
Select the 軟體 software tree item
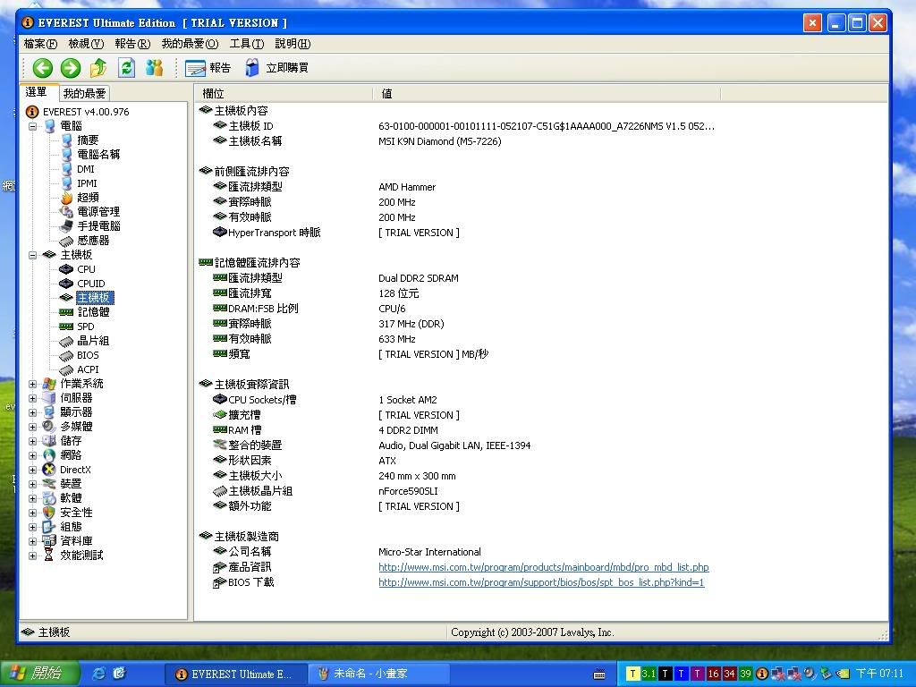click(71, 498)
